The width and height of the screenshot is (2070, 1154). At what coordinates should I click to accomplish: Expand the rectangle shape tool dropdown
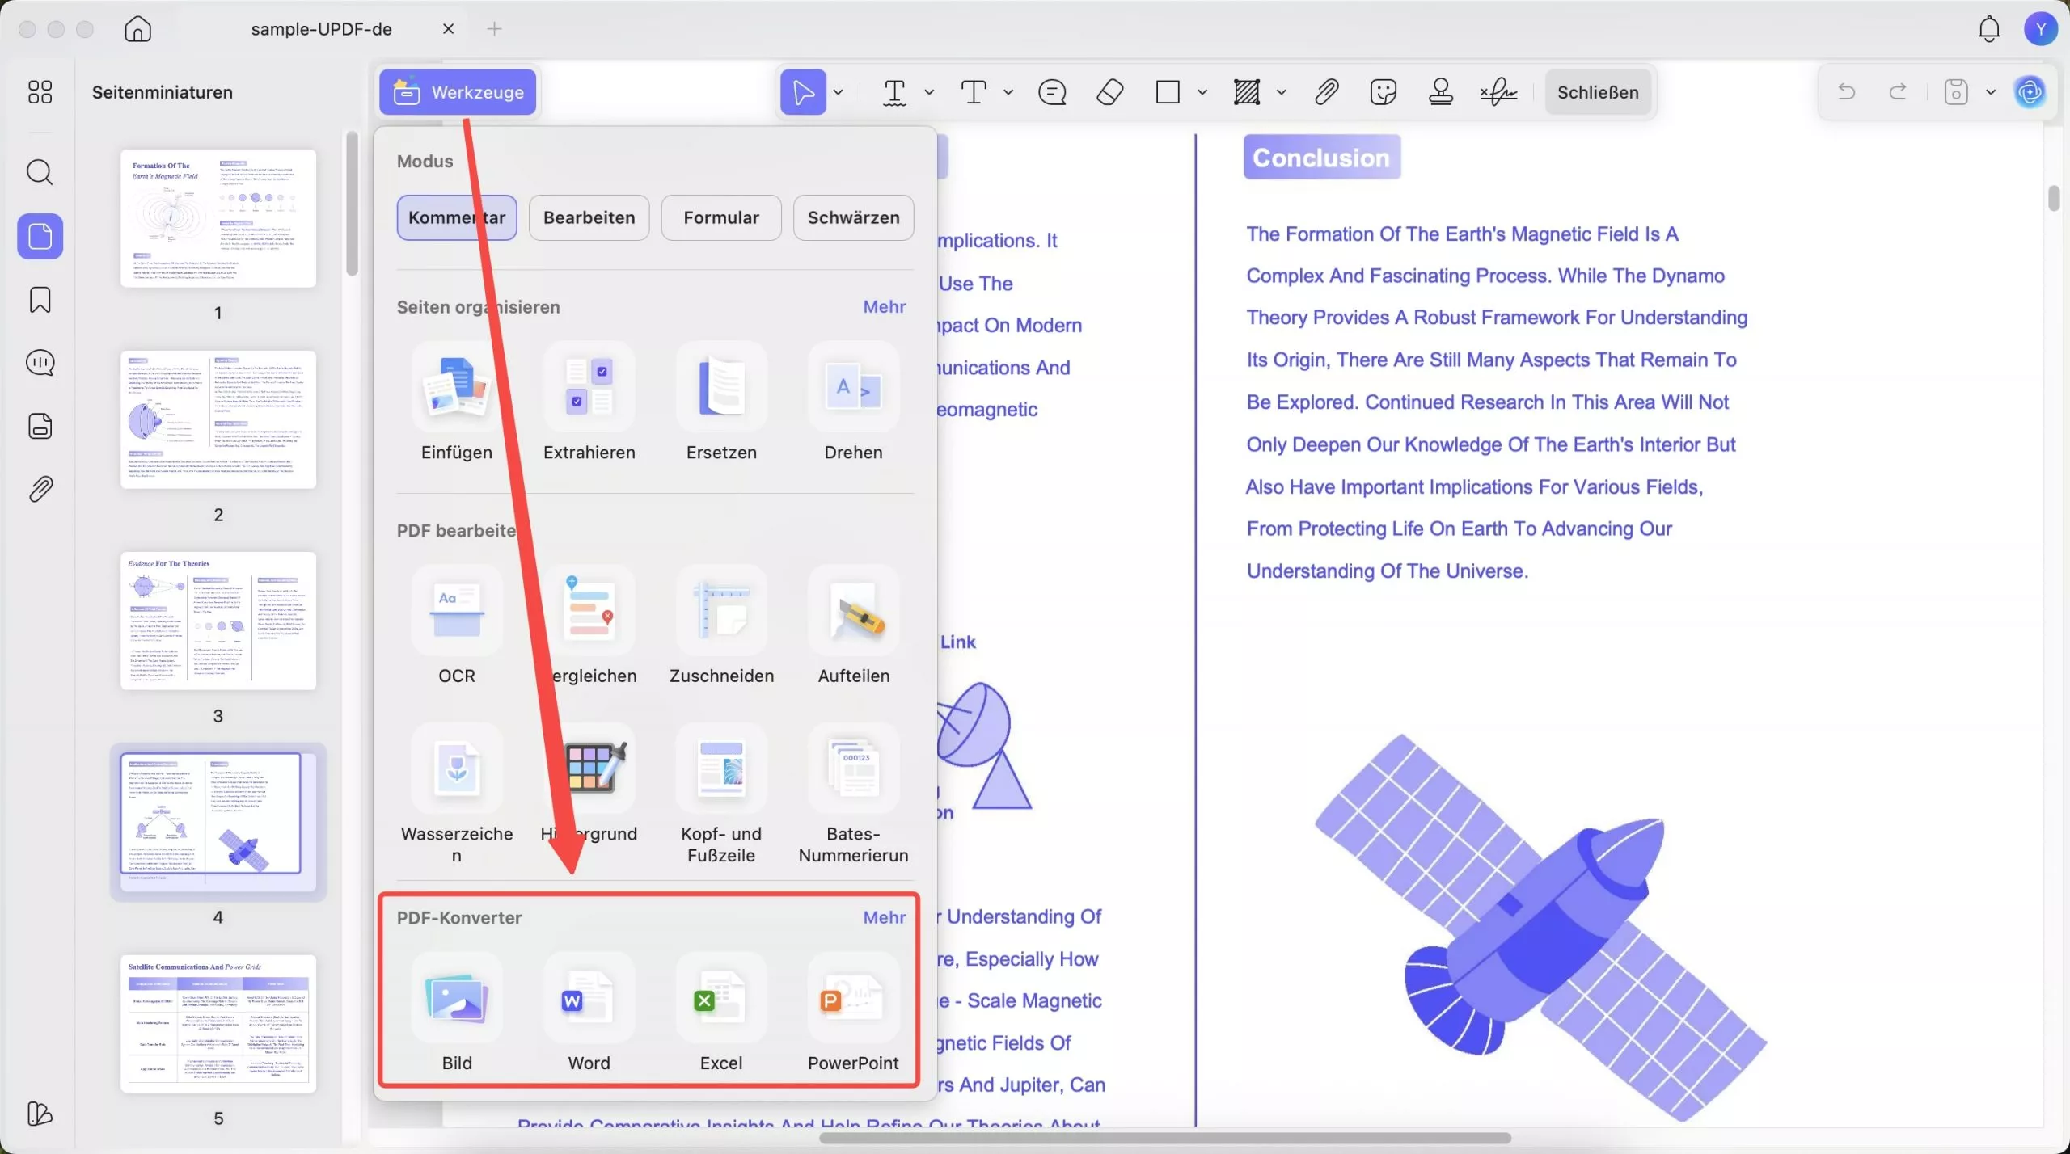(x=1202, y=92)
